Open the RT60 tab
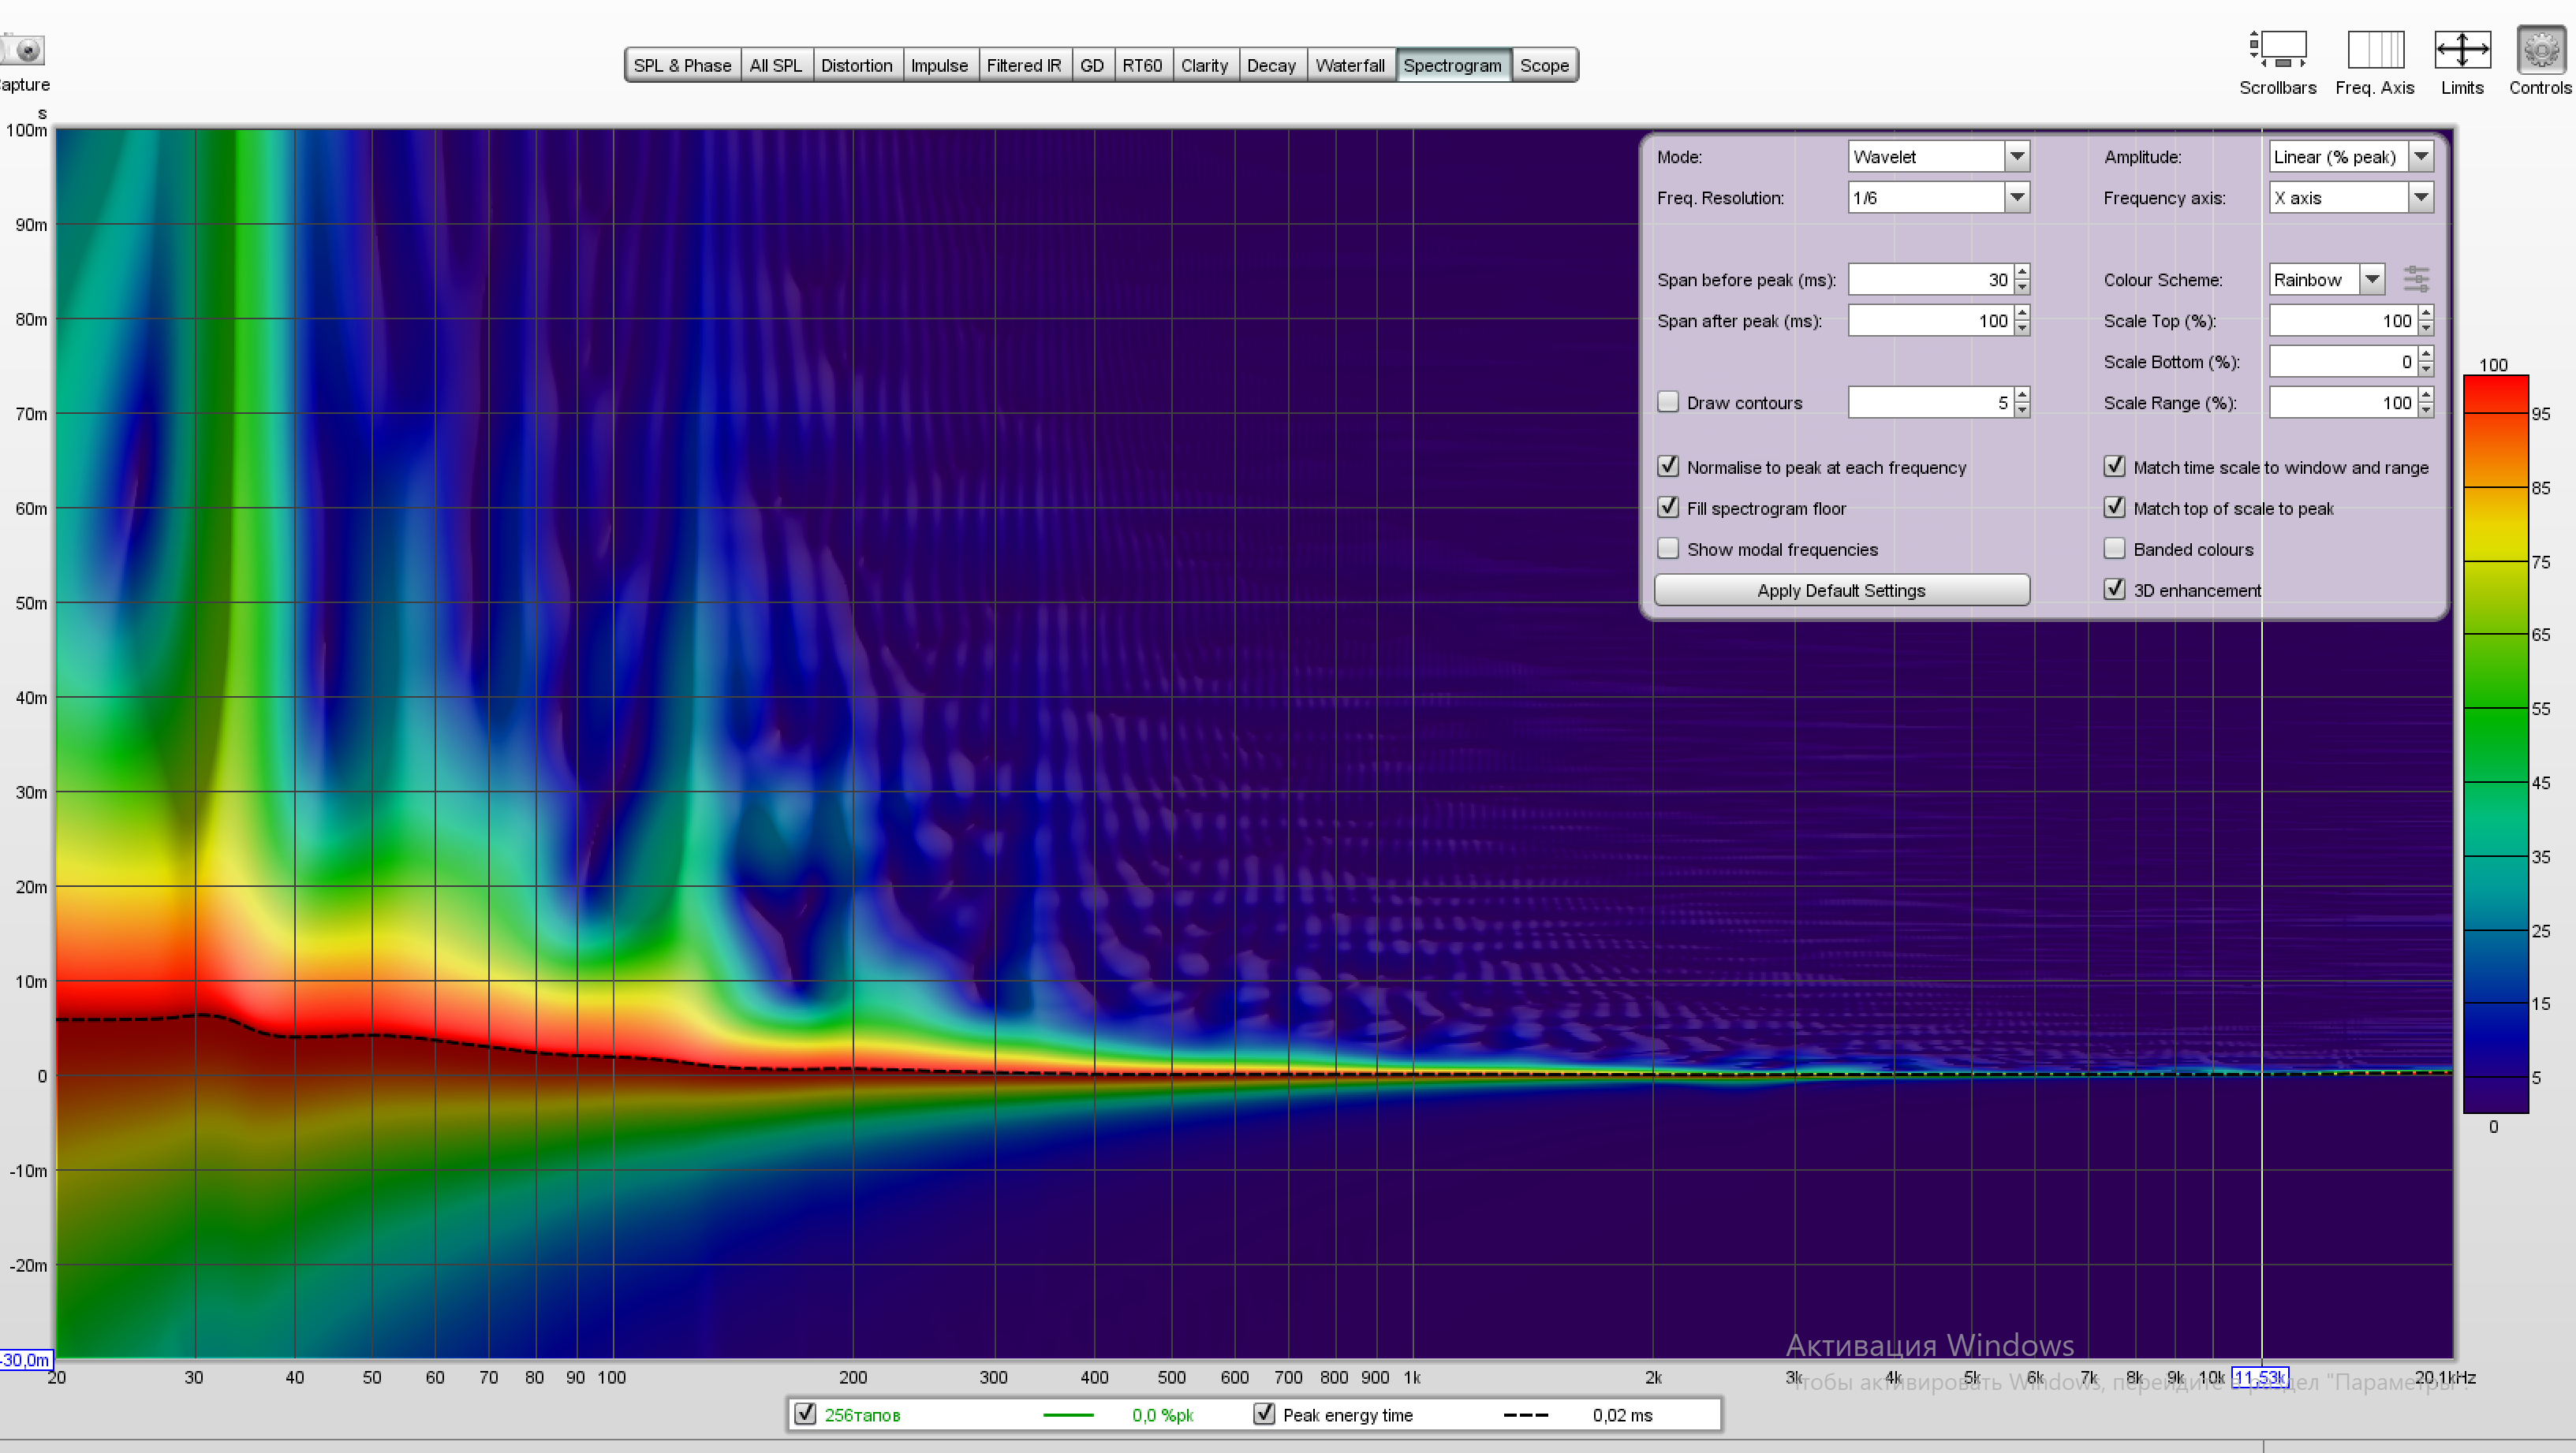This screenshot has width=2576, height=1453. [x=1141, y=66]
